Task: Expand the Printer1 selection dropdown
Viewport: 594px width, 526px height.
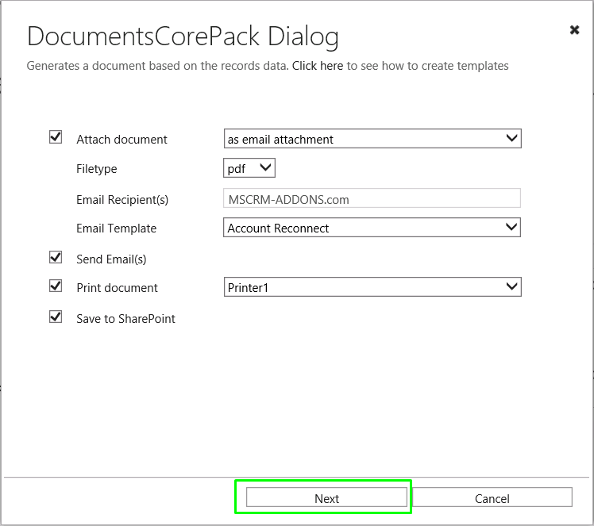Action: [x=372, y=287]
